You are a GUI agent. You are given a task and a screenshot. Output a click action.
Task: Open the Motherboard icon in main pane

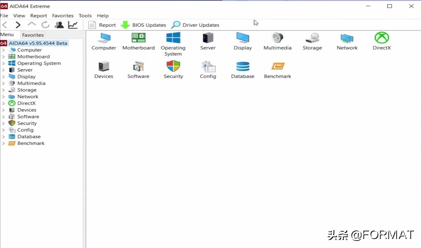(x=138, y=38)
